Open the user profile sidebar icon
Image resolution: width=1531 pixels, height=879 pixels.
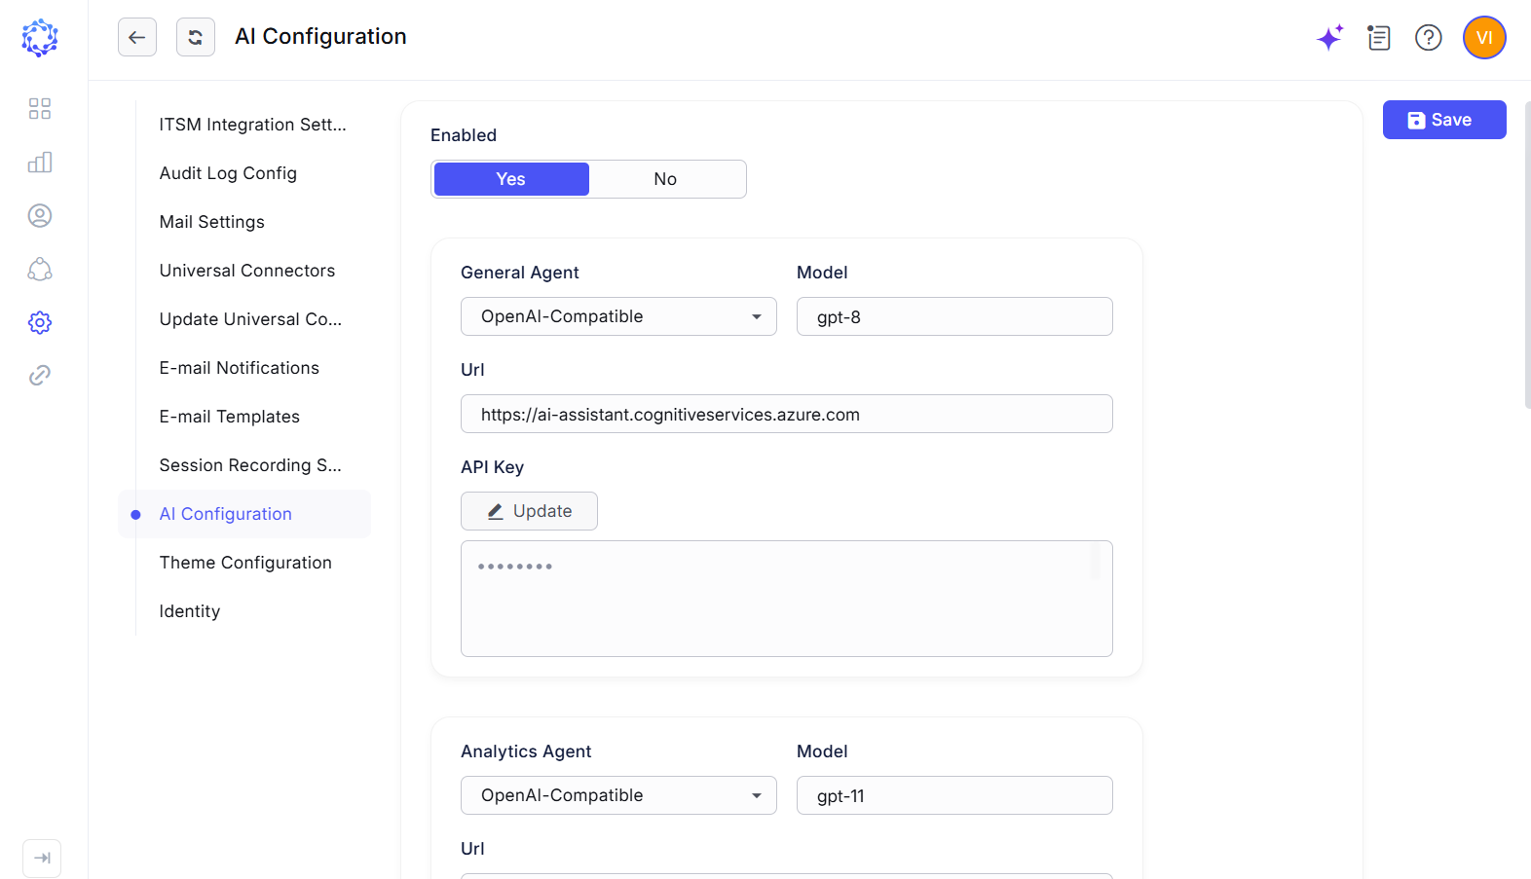[x=40, y=215]
